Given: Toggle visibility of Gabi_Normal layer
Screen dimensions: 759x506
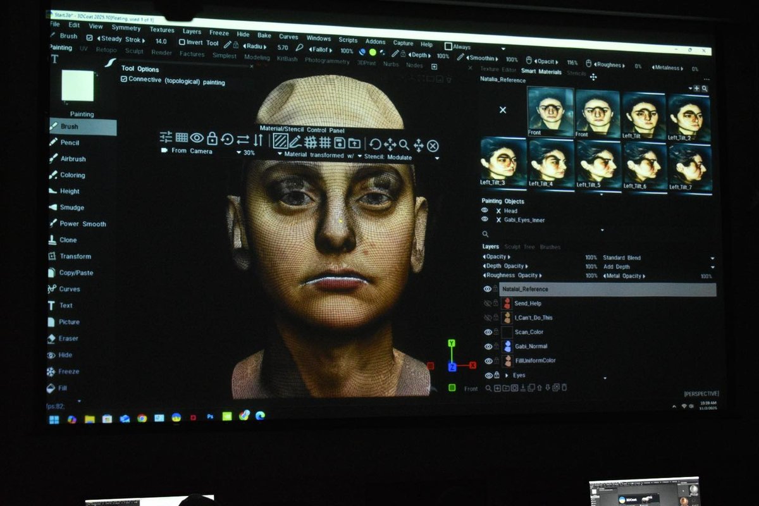Looking at the screenshot, I should [488, 347].
